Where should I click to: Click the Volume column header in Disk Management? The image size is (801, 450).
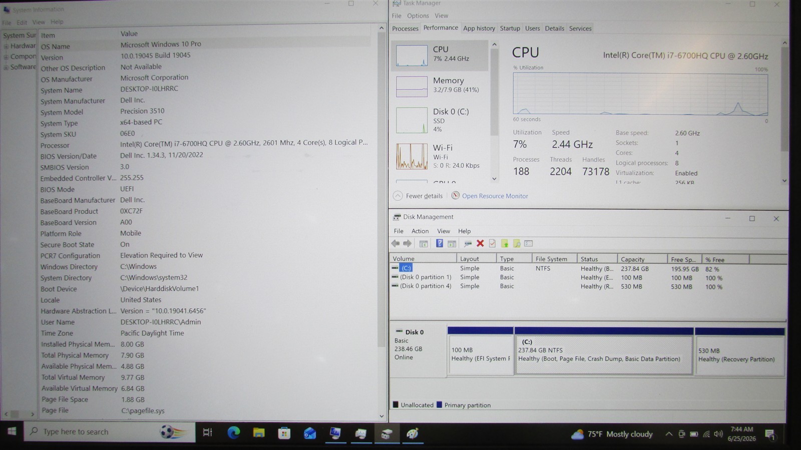pos(423,258)
